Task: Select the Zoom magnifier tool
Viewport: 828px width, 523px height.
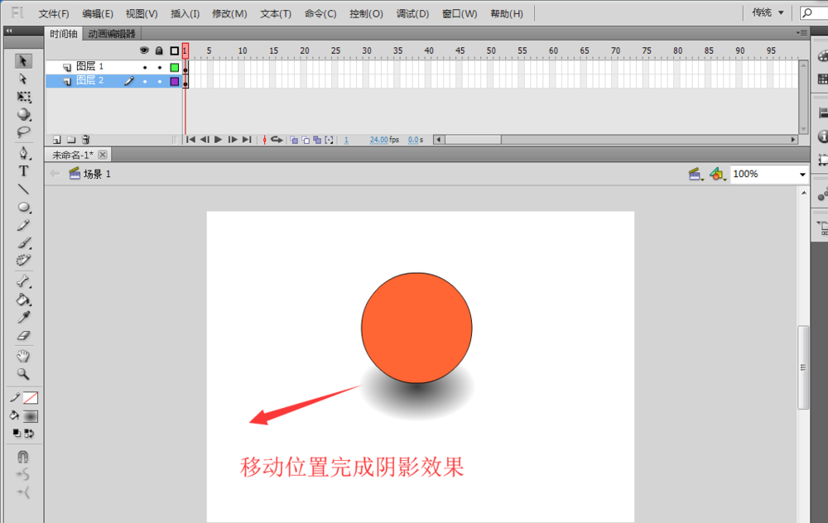Action: (x=23, y=374)
